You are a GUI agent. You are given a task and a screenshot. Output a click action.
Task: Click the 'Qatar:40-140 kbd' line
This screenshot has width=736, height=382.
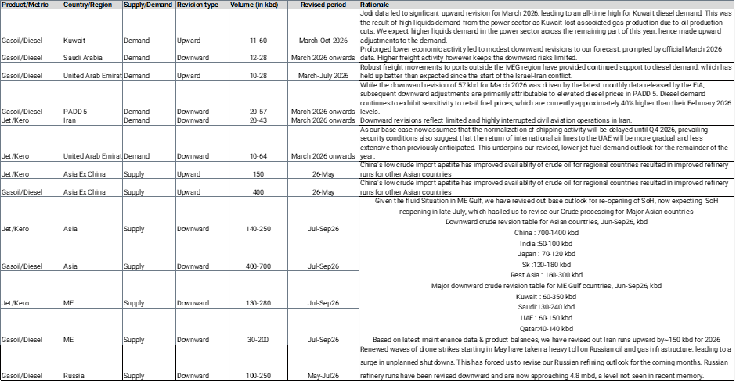coord(547,329)
